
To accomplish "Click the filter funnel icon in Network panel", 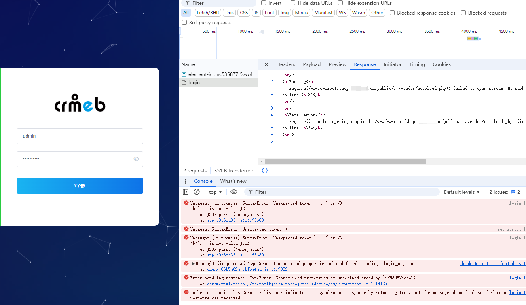I will (188, 3).
